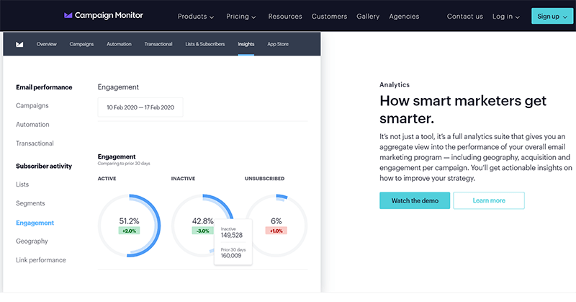This screenshot has width=576, height=302.
Task: Go to Resources page
Action: 285,16
